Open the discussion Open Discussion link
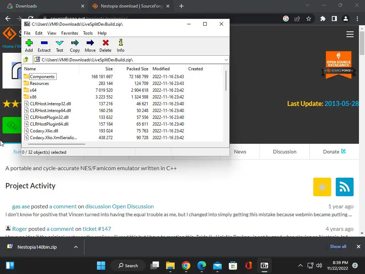365x274 pixels. 119,207
